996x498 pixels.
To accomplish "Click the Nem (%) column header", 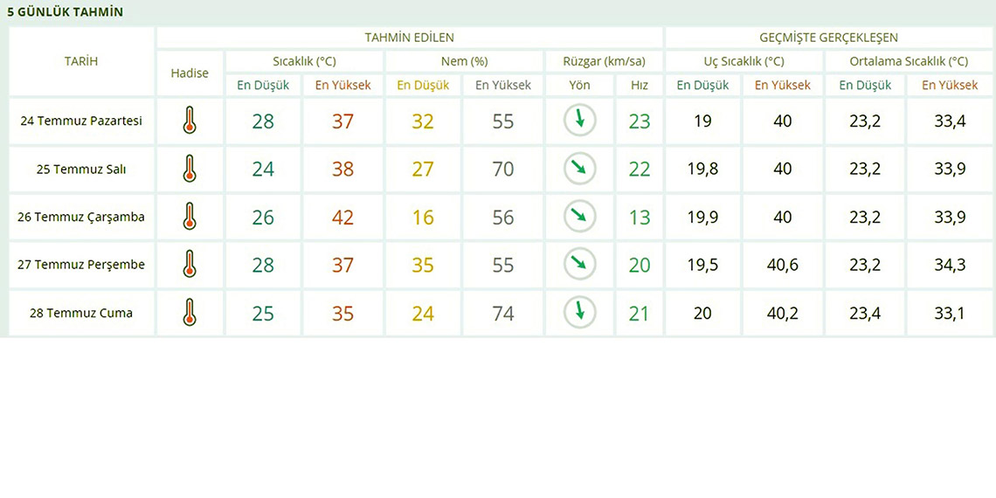I will (464, 61).
